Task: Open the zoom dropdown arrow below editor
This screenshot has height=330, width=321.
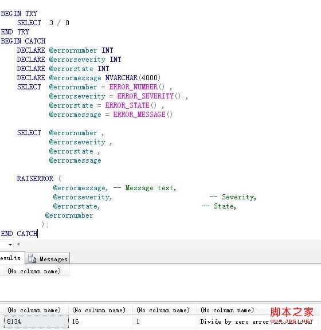Action: click(x=10, y=245)
